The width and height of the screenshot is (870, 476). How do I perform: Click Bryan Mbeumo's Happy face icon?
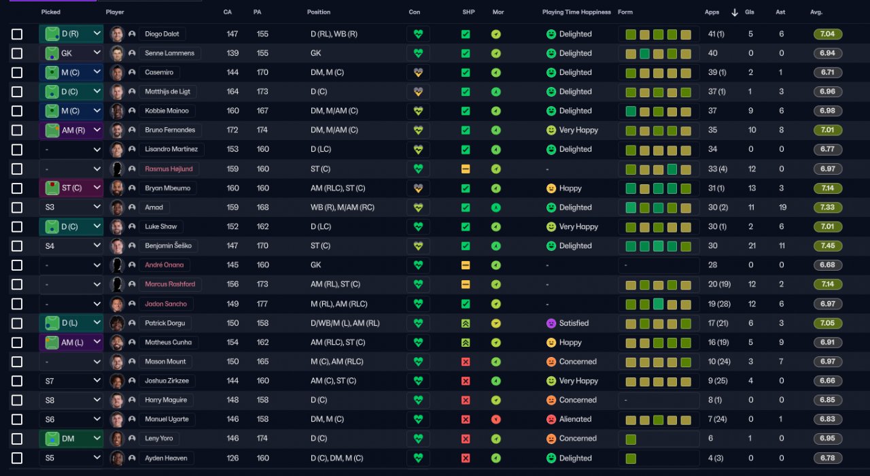pos(551,188)
